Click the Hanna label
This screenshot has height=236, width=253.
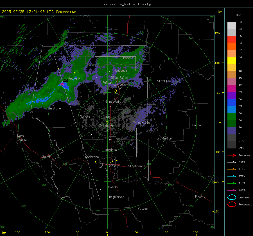pos(196,125)
